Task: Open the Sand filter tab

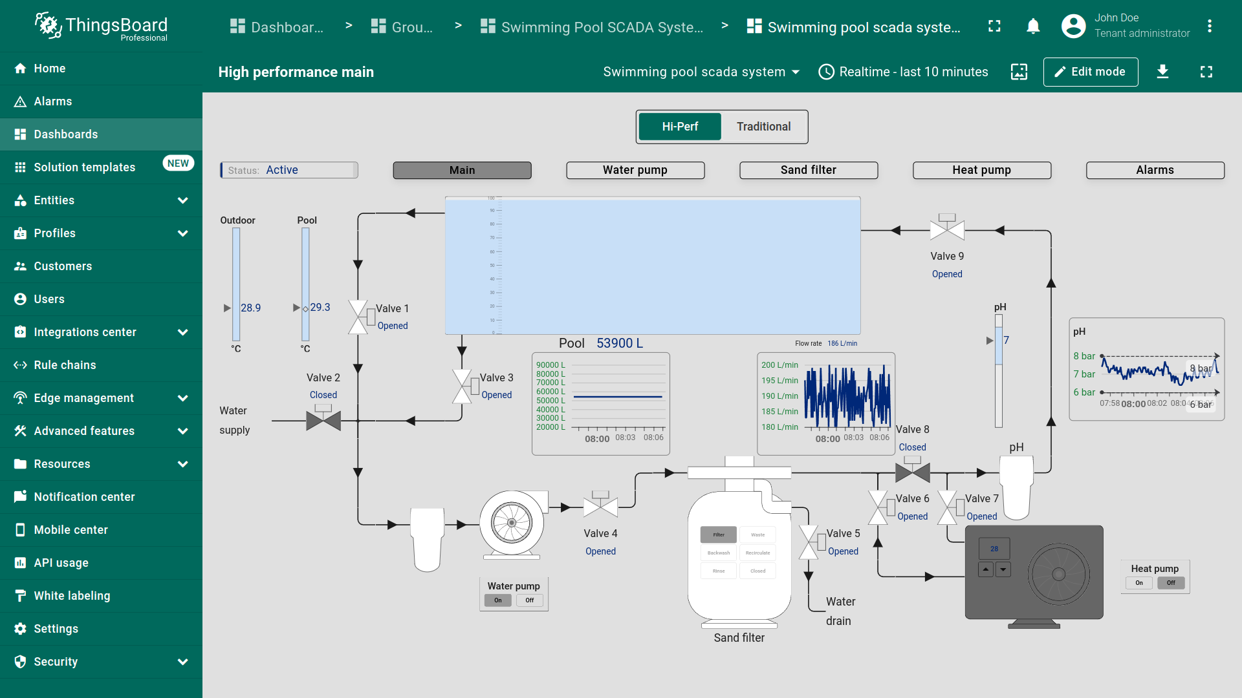Action: pyautogui.click(x=808, y=170)
